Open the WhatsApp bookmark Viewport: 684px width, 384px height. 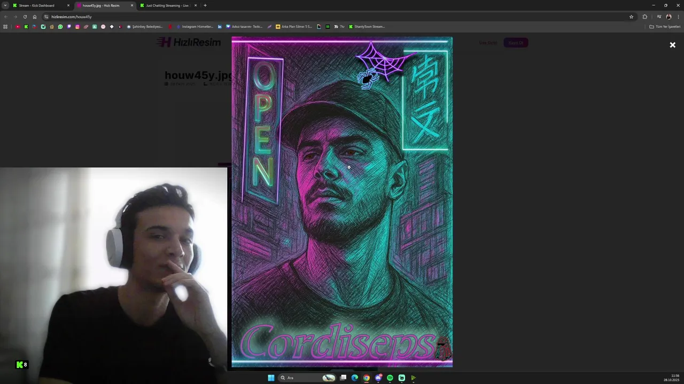60,27
